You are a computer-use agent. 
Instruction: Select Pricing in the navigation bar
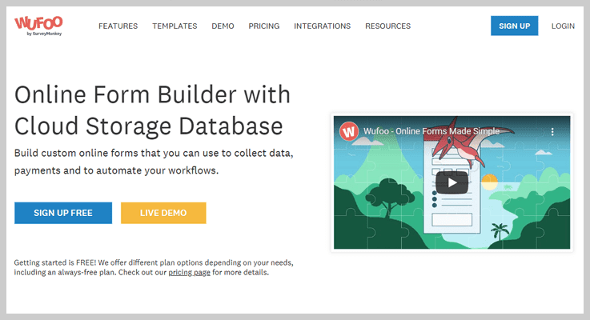pyautogui.click(x=263, y=26)
